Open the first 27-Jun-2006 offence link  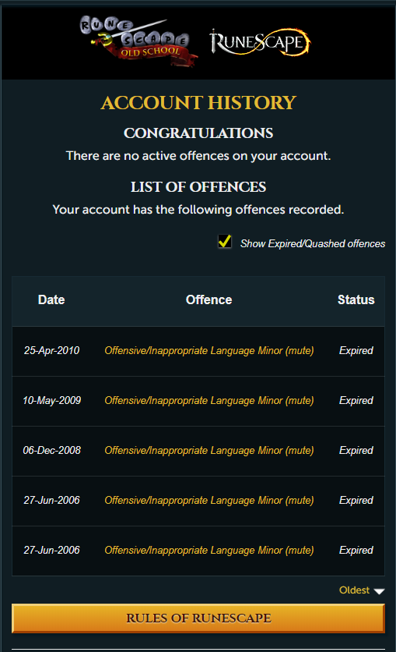point(209,500)
